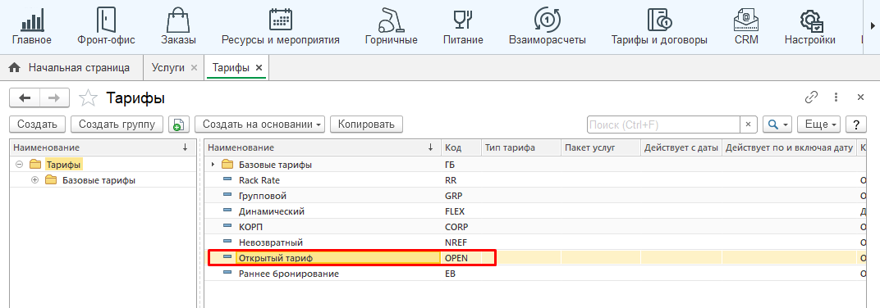Select Базовые тарифы in left tree
This screenshot has width=880, height=308.
99,180
